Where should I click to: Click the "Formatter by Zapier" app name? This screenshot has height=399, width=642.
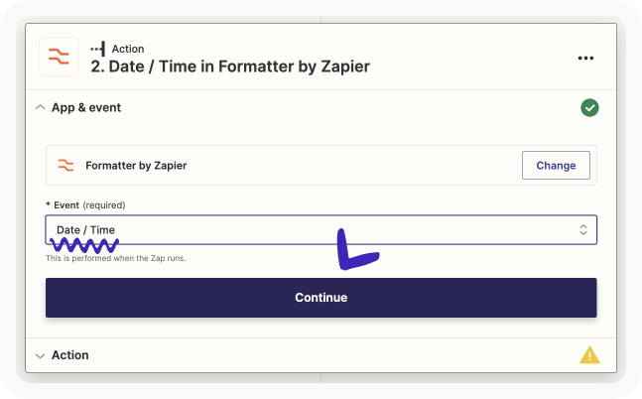(136, 165)
